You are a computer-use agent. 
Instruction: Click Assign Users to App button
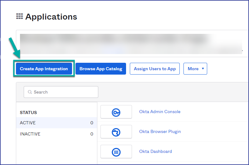click(x=155, y=69)
